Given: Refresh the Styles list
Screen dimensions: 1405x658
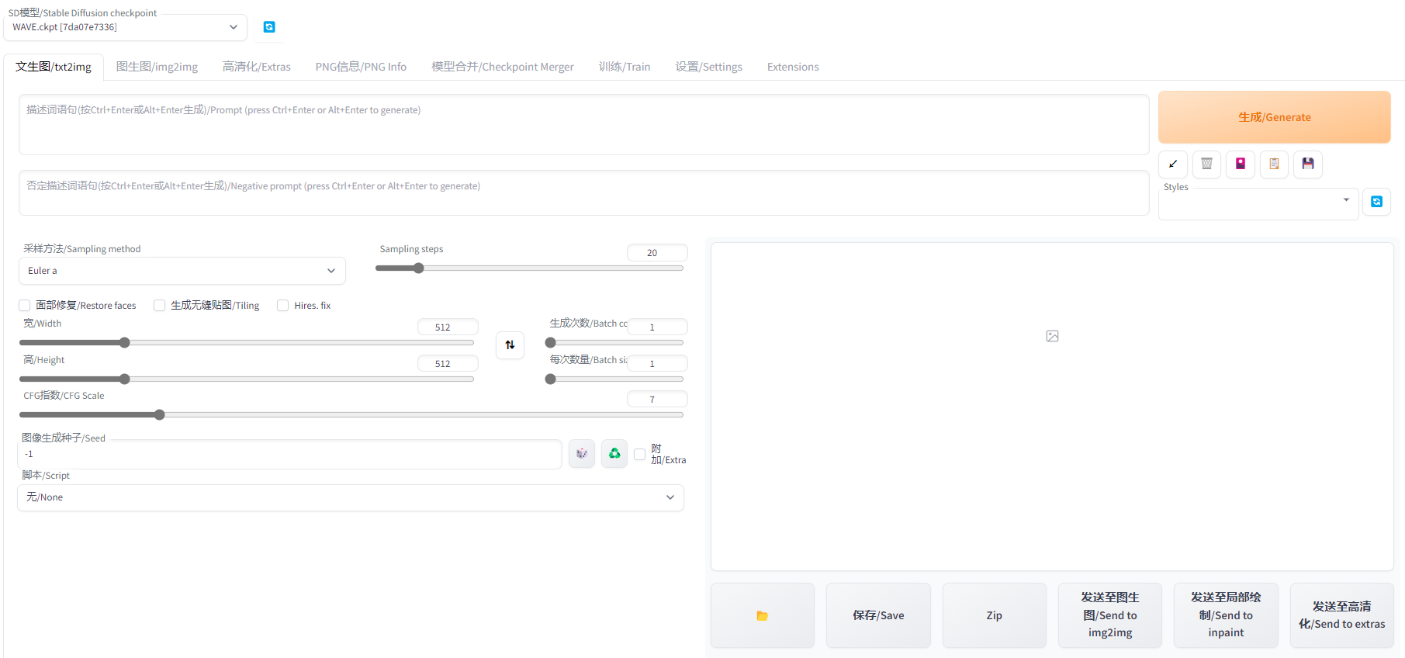Looking at the screenshot, I should click(1376, 202).
